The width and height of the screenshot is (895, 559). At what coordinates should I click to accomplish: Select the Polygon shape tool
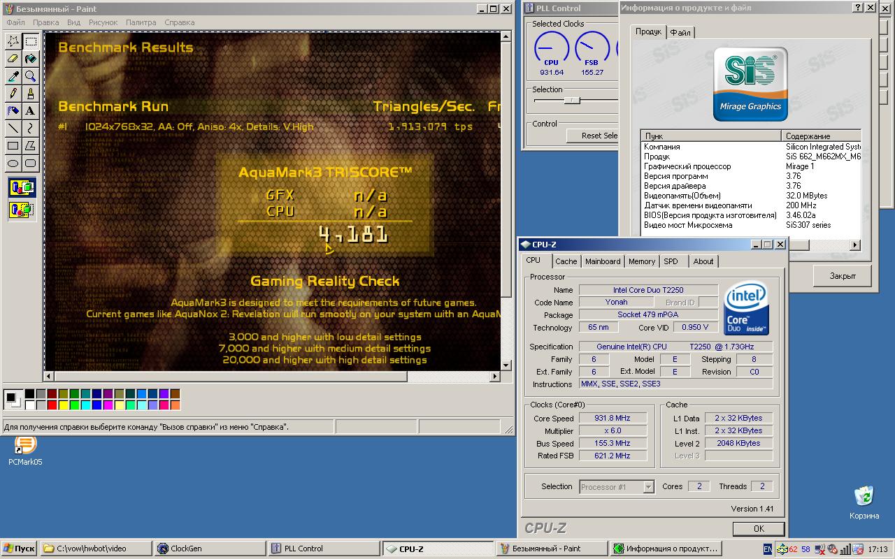pyautogui.click(x=30, y=146)
